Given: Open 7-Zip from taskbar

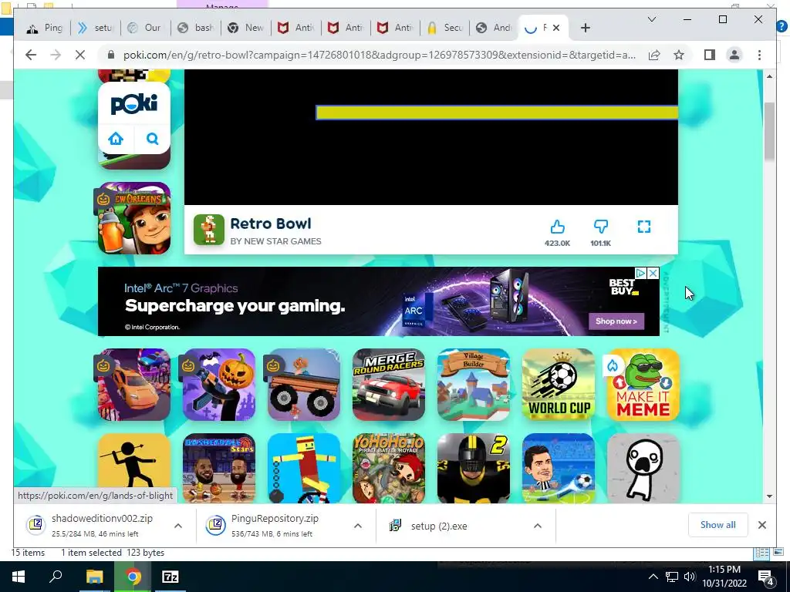Looking at the screenshot, I should [x=170, y=577].
